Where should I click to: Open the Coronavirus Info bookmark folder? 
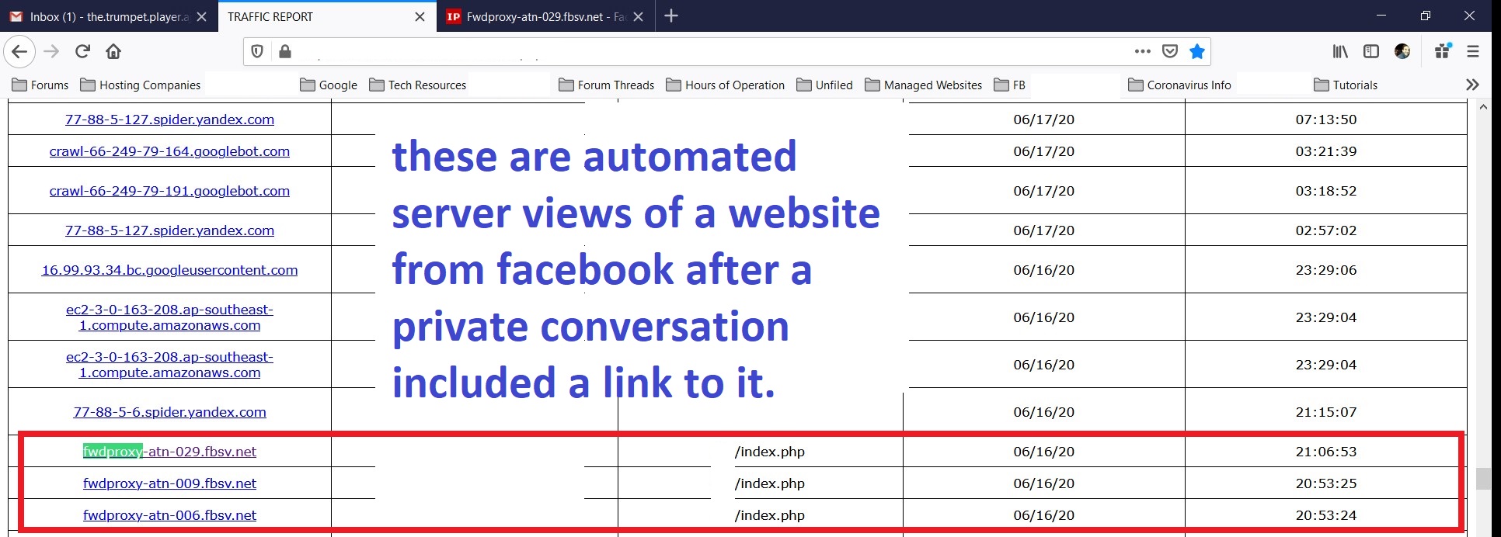coord(1180,85)
